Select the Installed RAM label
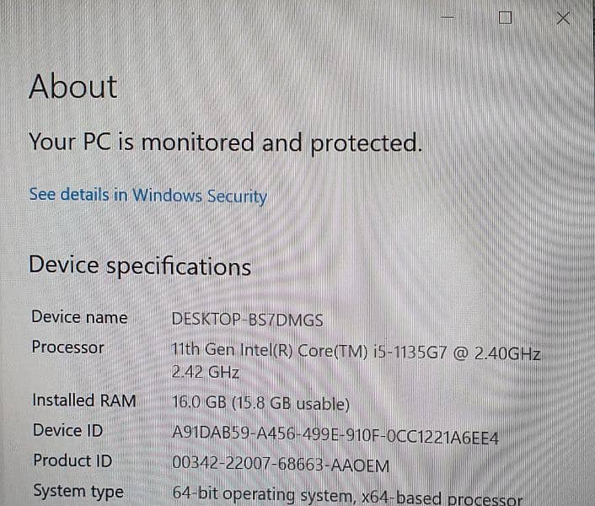This screenshot has height=506, width=595. [83, 401]
